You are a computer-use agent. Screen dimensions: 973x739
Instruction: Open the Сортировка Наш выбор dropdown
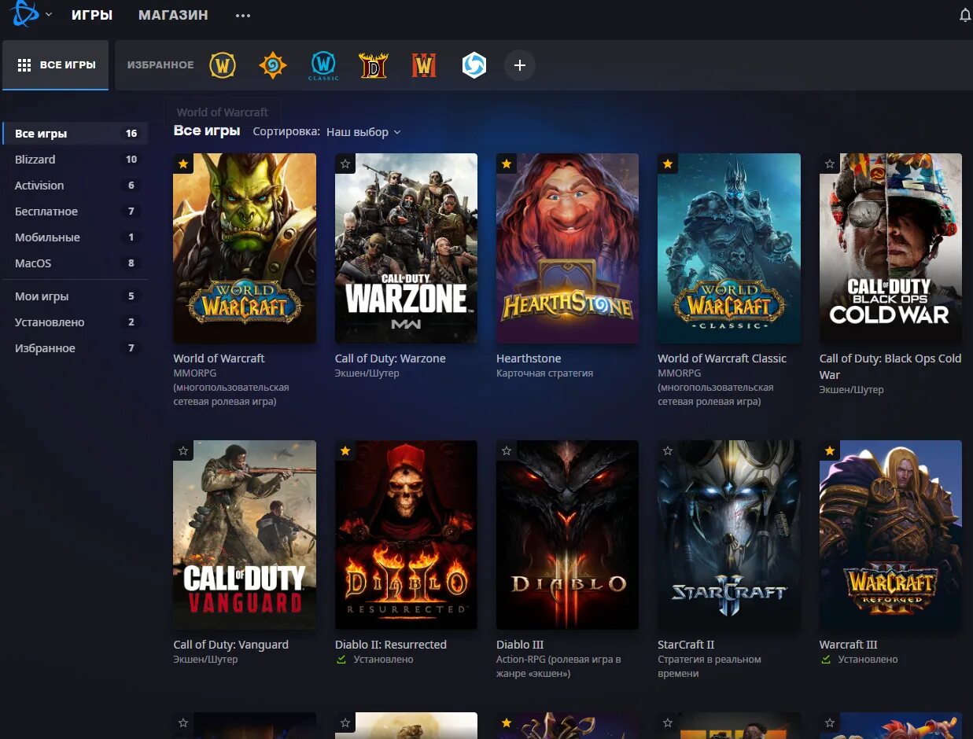[x=363, y=132]
